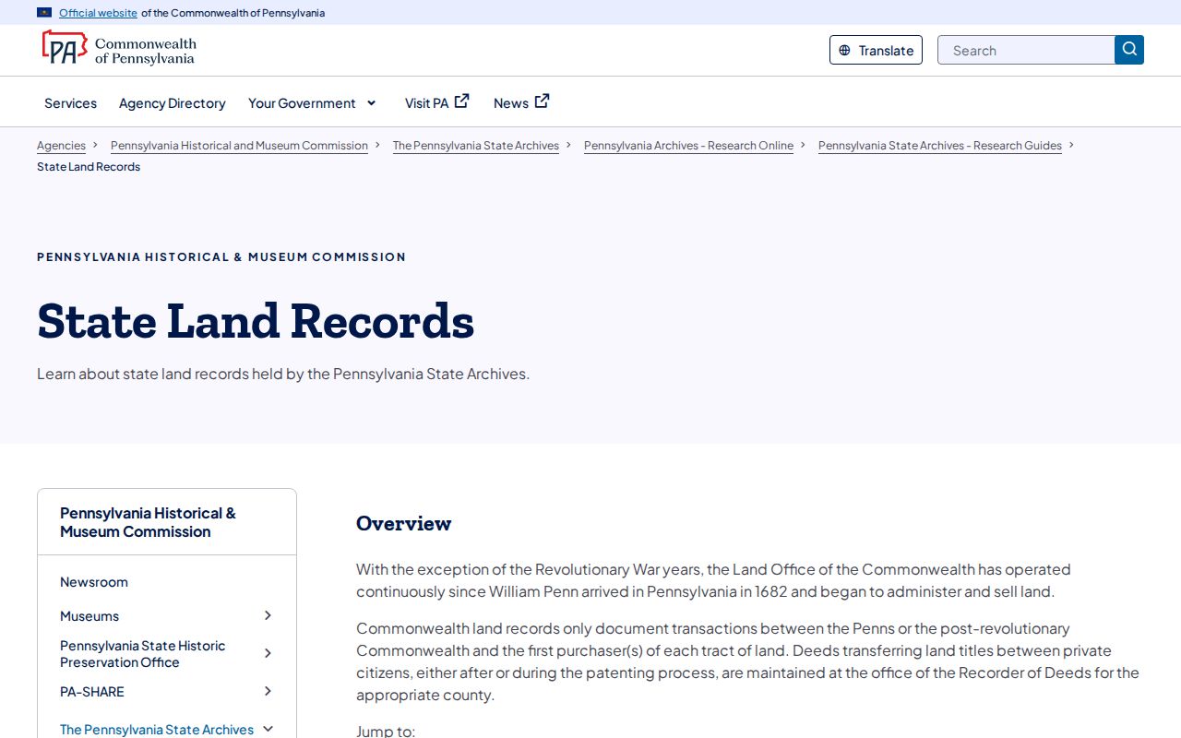Open Pennsylvania Historical and Museum Commission breadcrumb
1181x738 pixels.
click(x=239, y=146)
